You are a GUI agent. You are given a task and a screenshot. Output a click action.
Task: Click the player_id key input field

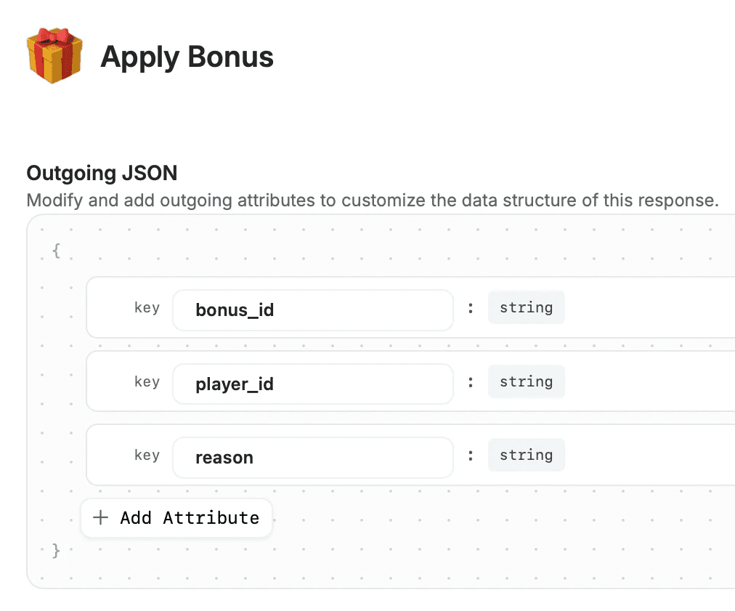(312, 384)
